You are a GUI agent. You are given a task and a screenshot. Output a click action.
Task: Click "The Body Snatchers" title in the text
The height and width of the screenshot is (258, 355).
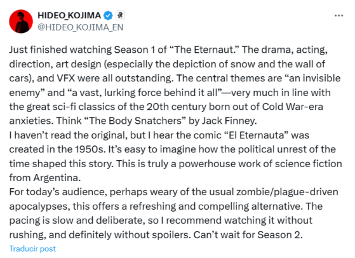click(x=135, y=121)
